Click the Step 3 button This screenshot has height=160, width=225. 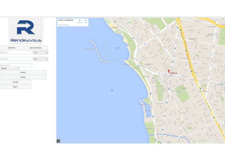click(16, 87)
